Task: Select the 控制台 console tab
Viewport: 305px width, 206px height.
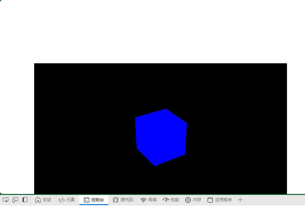Action: (x=94, y=200)
